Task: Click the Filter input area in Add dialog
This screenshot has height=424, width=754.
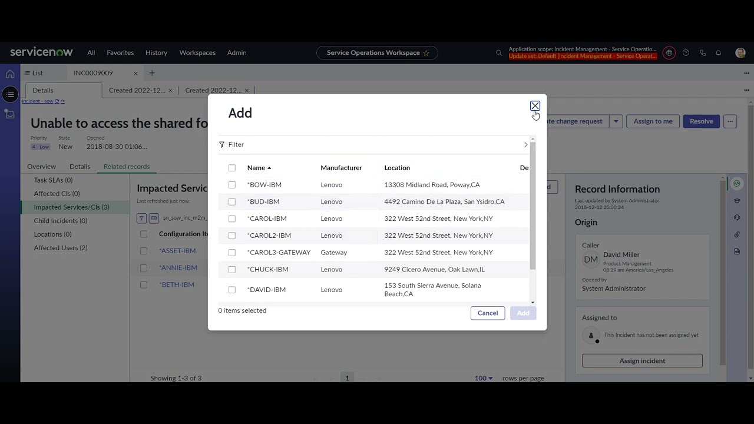Action: (x=375, y=145)
